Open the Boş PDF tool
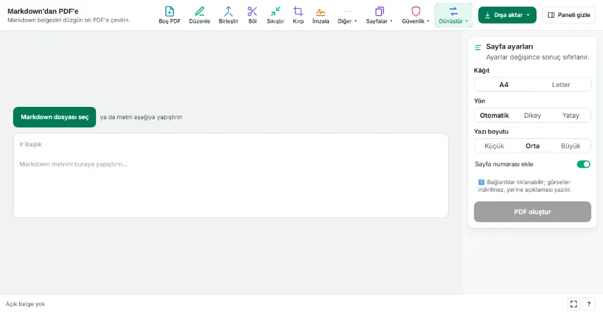Image resolution: width=603 pixels, height=313 pixels. (x=169, y=15)
